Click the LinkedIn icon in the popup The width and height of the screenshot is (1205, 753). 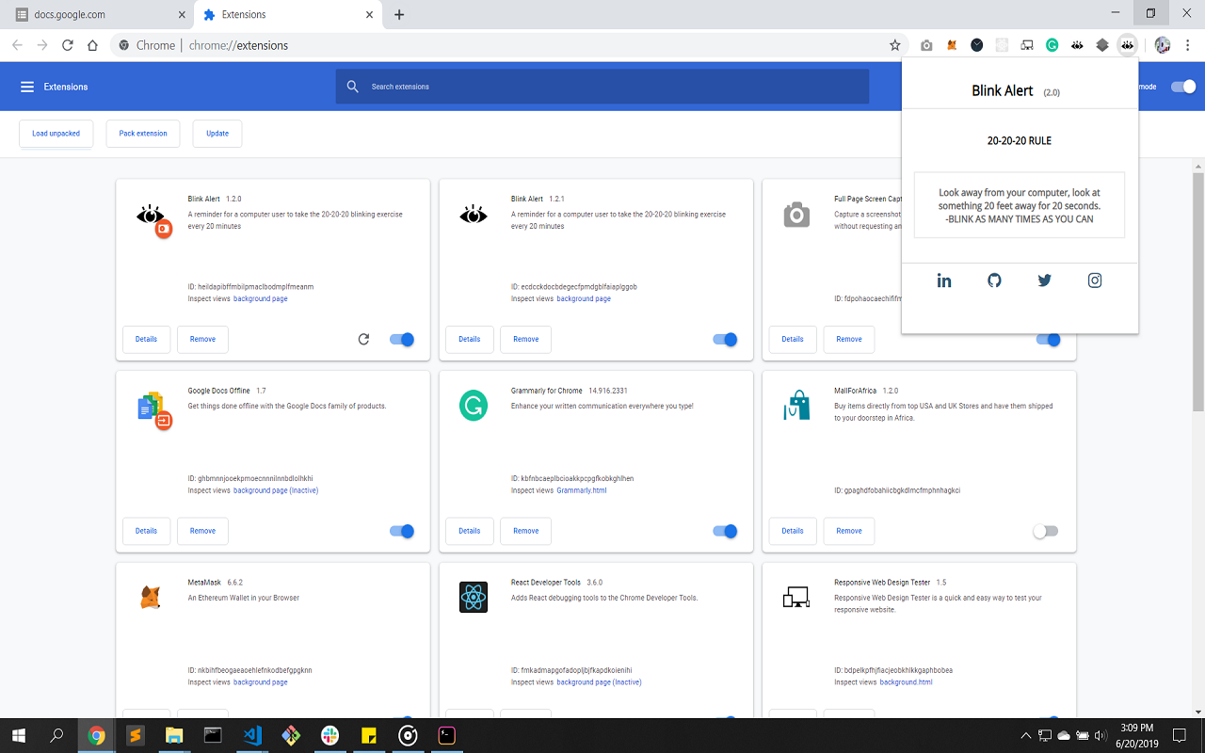pos(943,280)
